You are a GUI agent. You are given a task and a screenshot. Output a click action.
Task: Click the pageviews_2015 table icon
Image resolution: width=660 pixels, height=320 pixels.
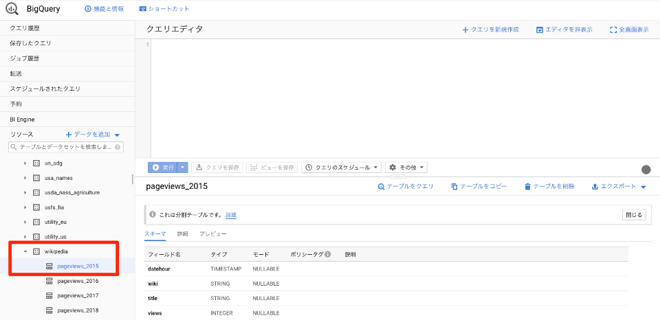tap(49, 266)
